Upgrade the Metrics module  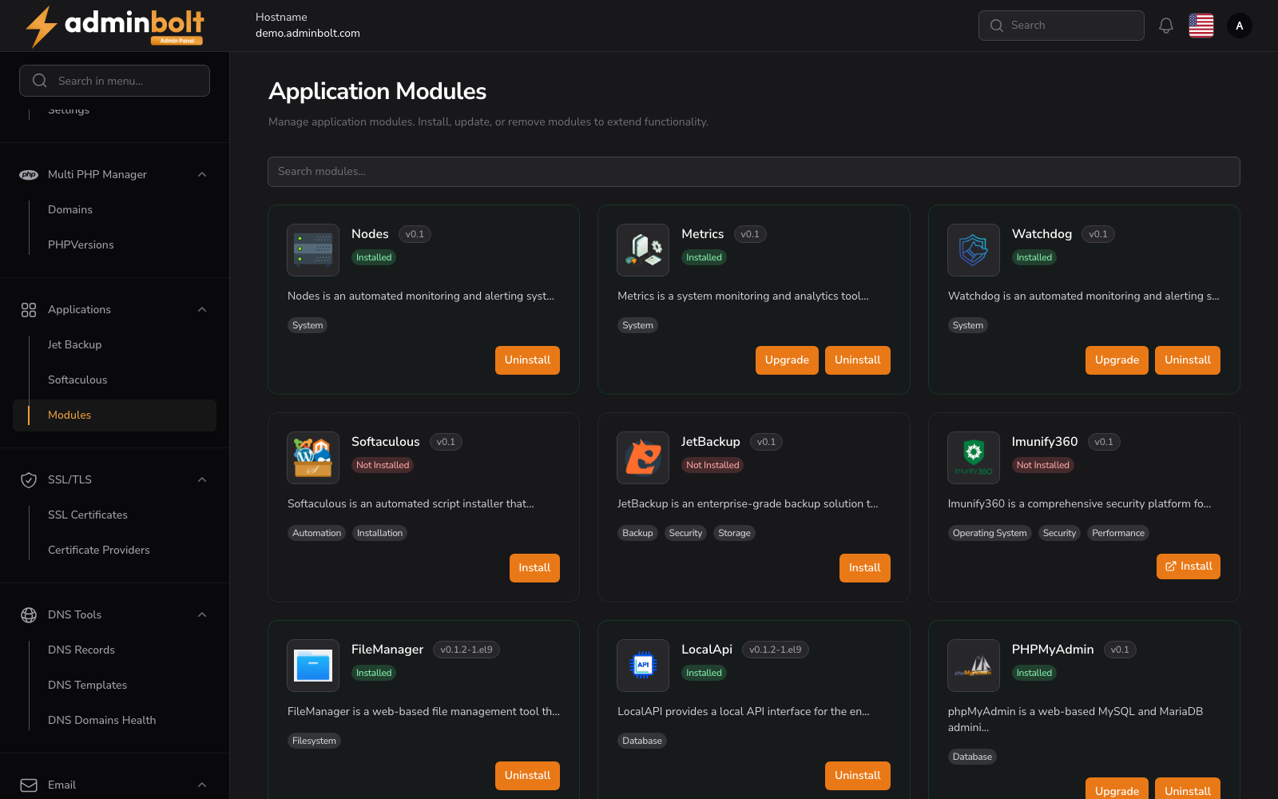click(x=787, y=360)
